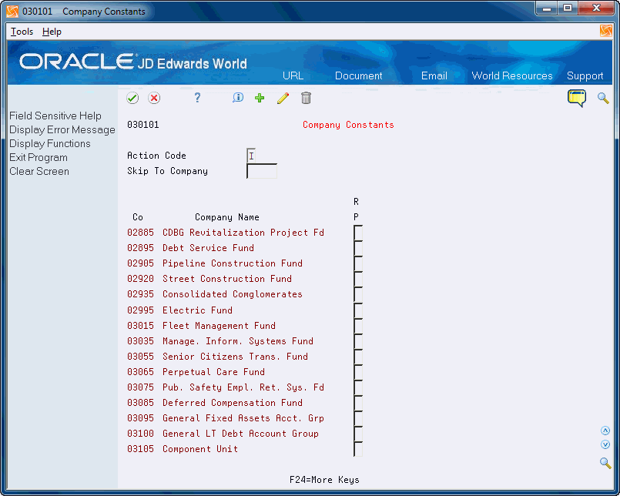Click General Fixed Assets Acct. Grp
Image resolution: width=620 pixels, height=496 pixels.
pos(243,418)
